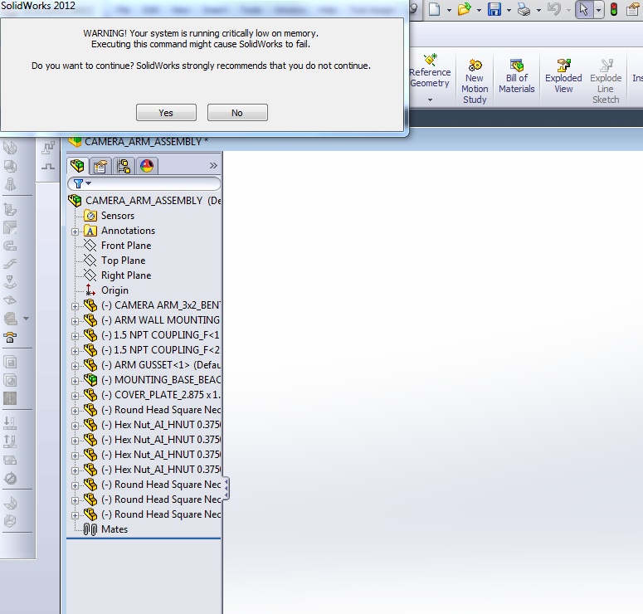
Task: Click the Rebuild traffic light icon
Action: (614, 9)
